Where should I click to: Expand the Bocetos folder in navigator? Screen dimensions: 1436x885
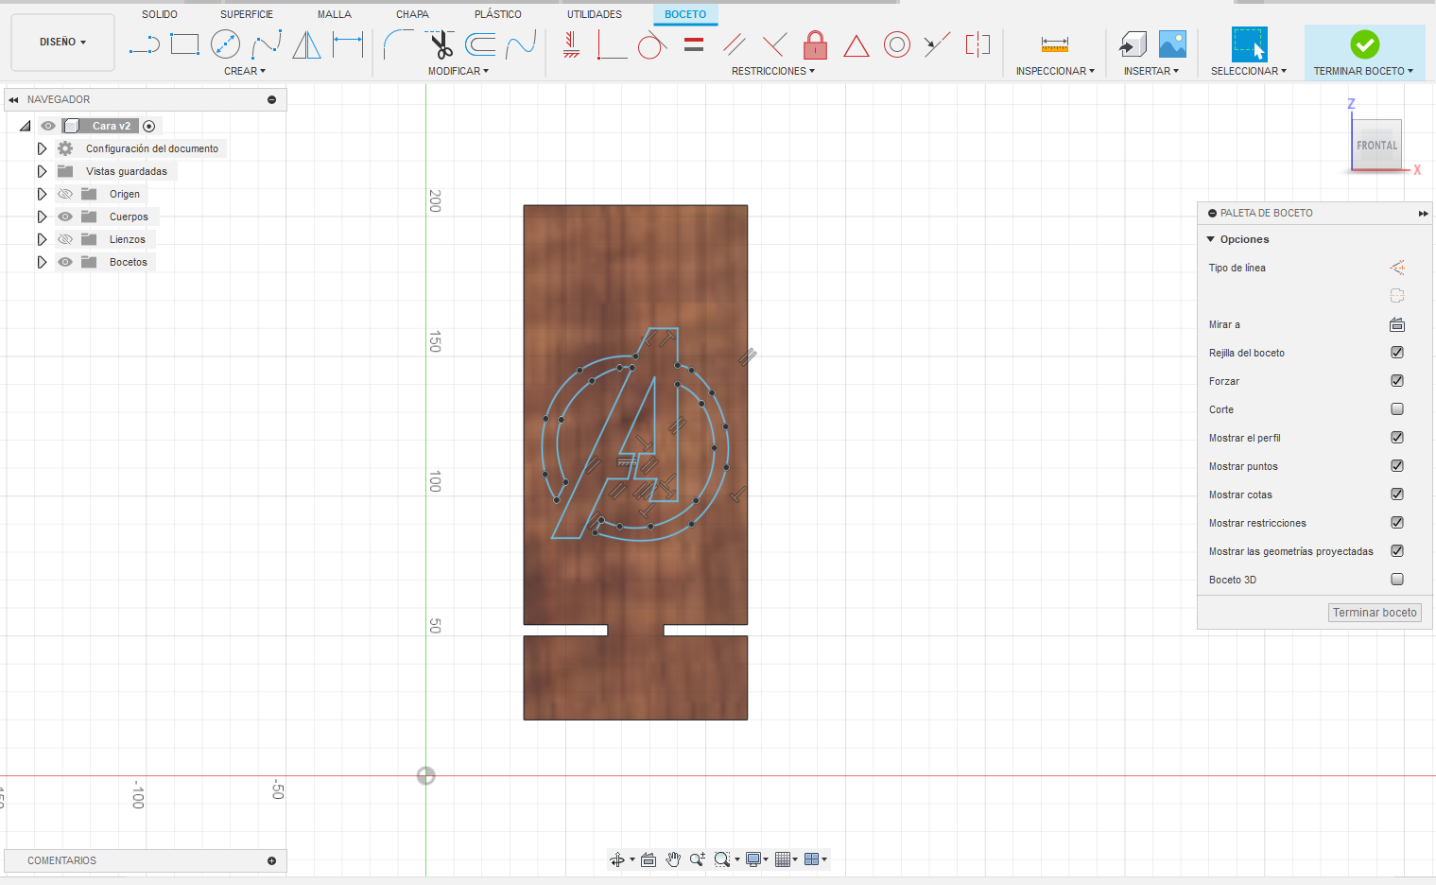(42, 261)
